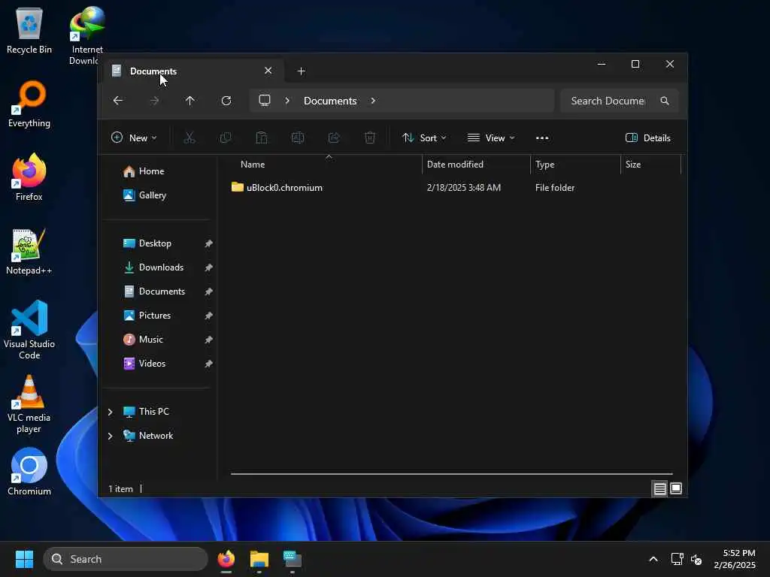Sort by Name column header
The height and width of the screenshot is (577, 770).
[253, 165]
